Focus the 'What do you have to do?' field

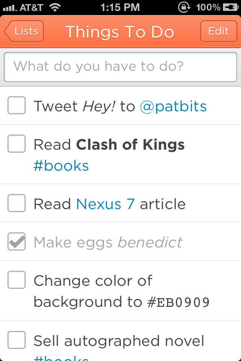coord(120,67)
